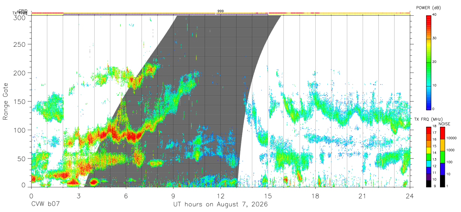Click the 13 label on TX FRQ scale
Image resolution: width=461 pixels, height=212 pixels.
[435, 160]
